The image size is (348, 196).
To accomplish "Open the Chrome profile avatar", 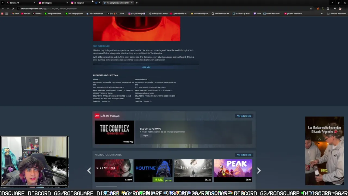I will click(x=340, y=8).
